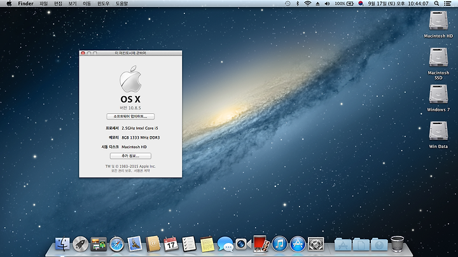The image size is (458, 257).
Task: Open eject menu bar icon
Action: [x=317, y=4]
